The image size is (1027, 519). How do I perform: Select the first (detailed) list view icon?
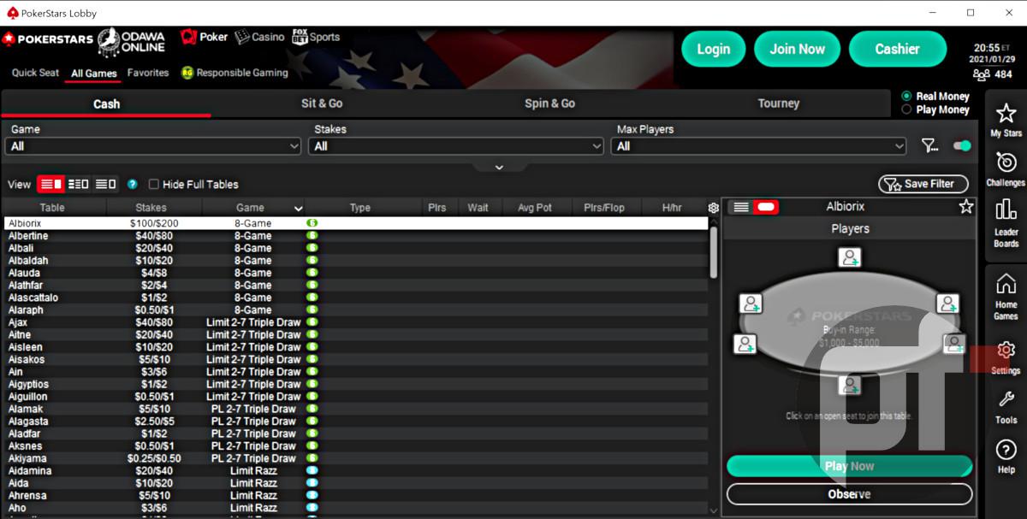click(50, 184)
